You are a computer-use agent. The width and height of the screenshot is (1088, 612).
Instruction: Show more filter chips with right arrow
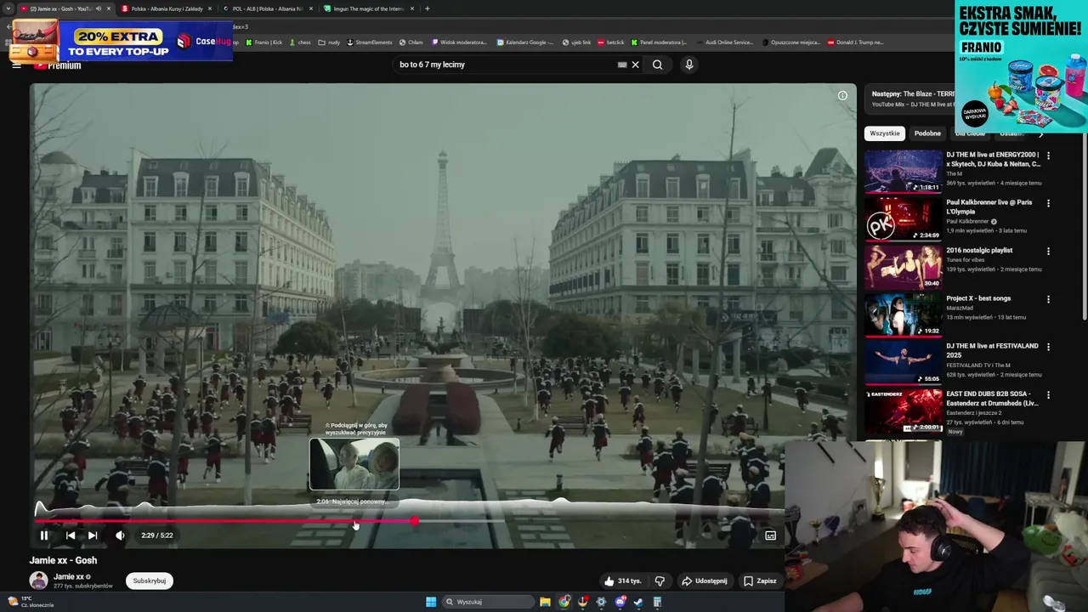click(x=1040, y=133)
